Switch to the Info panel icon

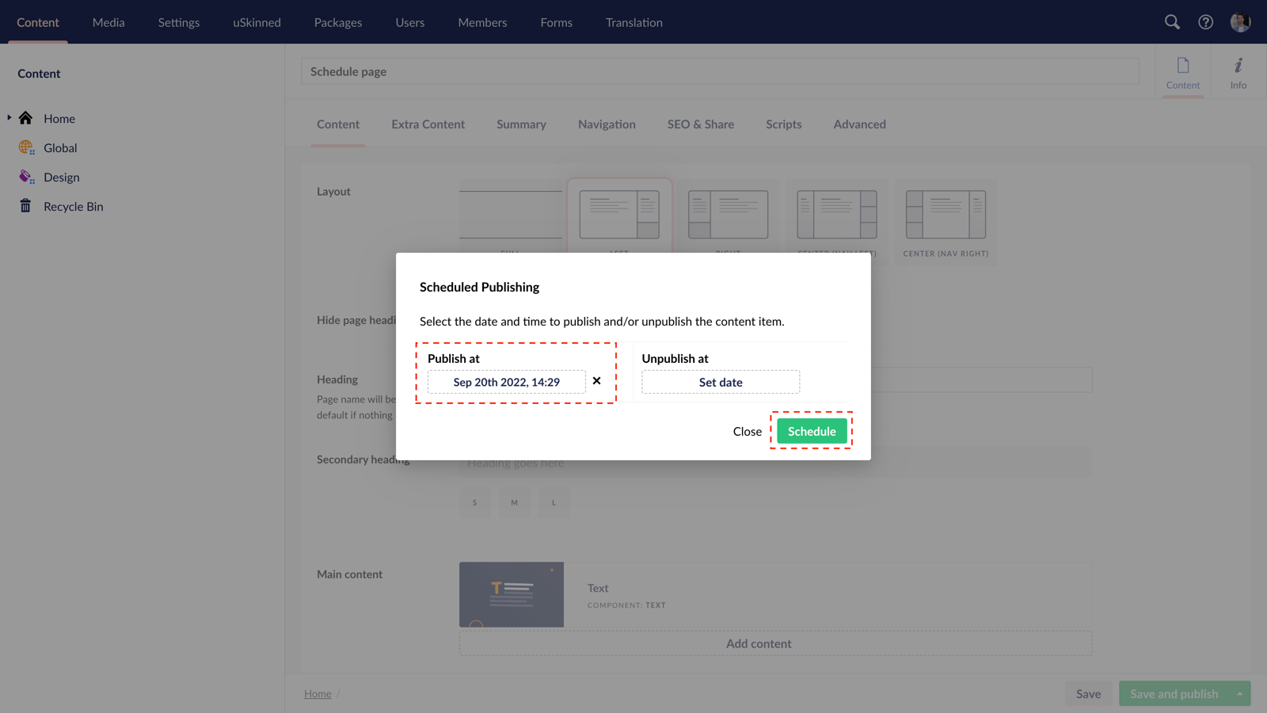point(1238,70)
